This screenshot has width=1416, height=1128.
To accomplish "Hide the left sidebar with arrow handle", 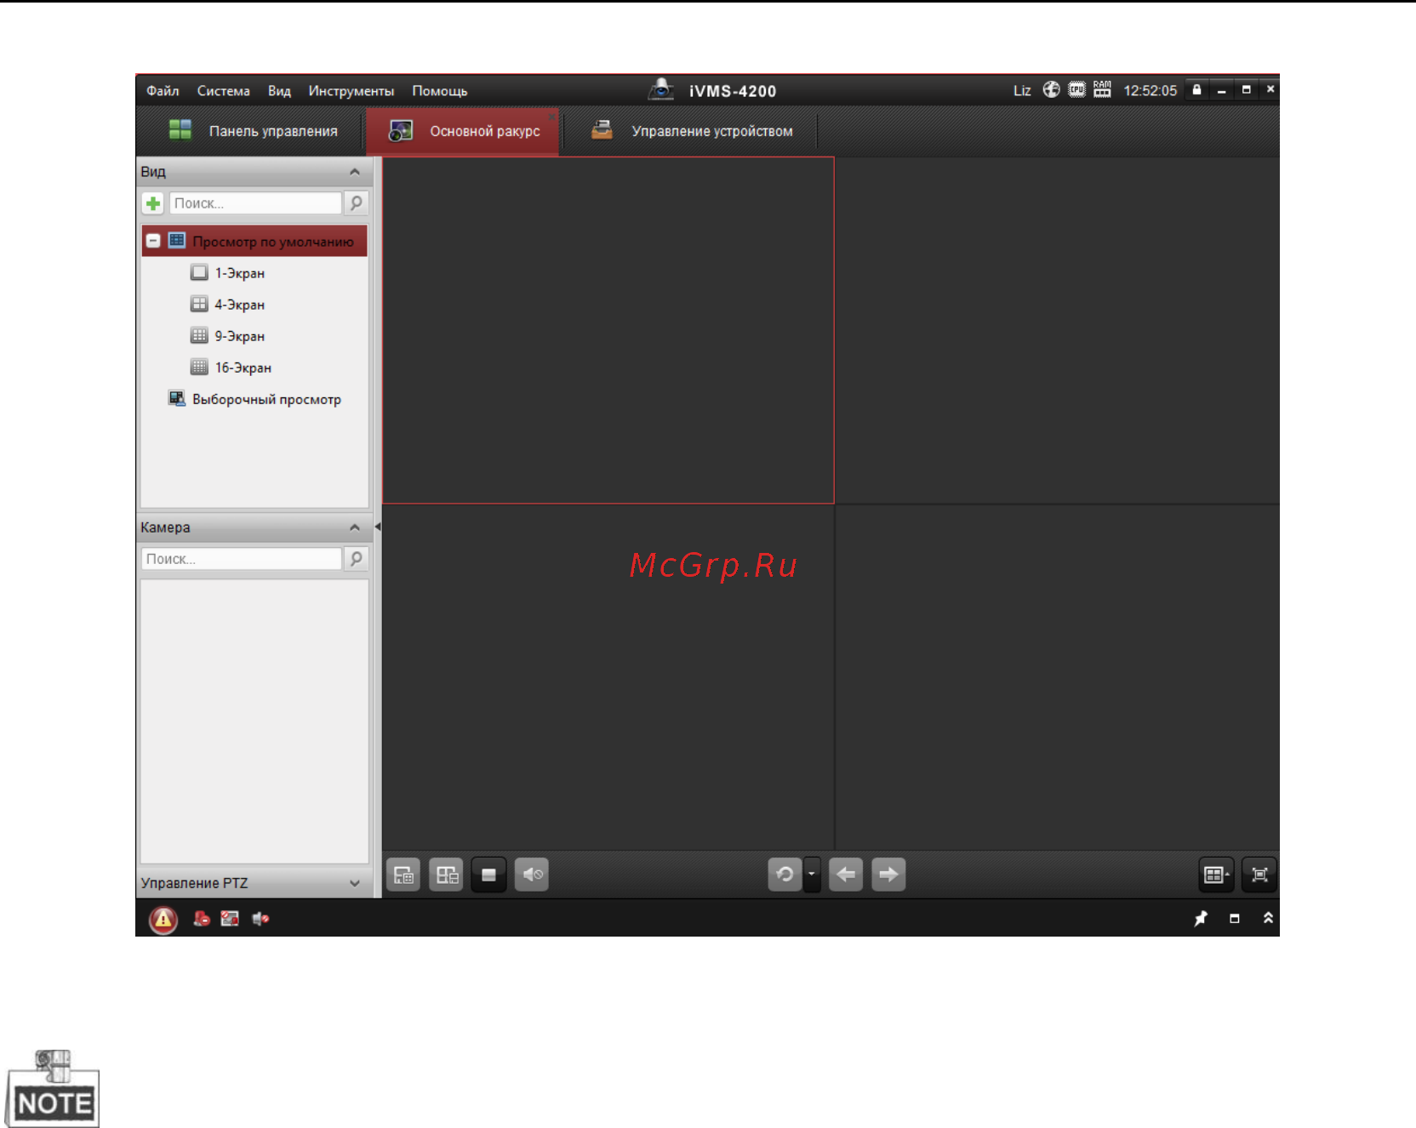I will coord(377,527).
